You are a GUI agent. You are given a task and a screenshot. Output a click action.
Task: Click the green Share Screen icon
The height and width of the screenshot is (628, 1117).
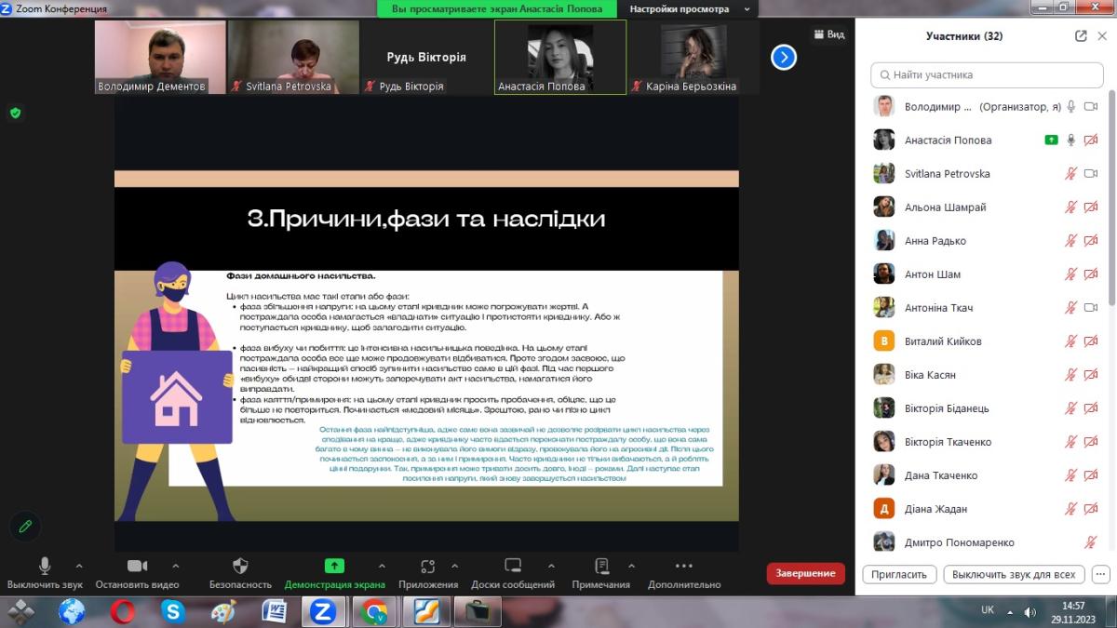click(x=334, y=567)
